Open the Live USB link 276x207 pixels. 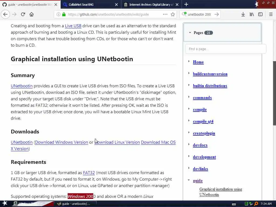pos(73,26)
